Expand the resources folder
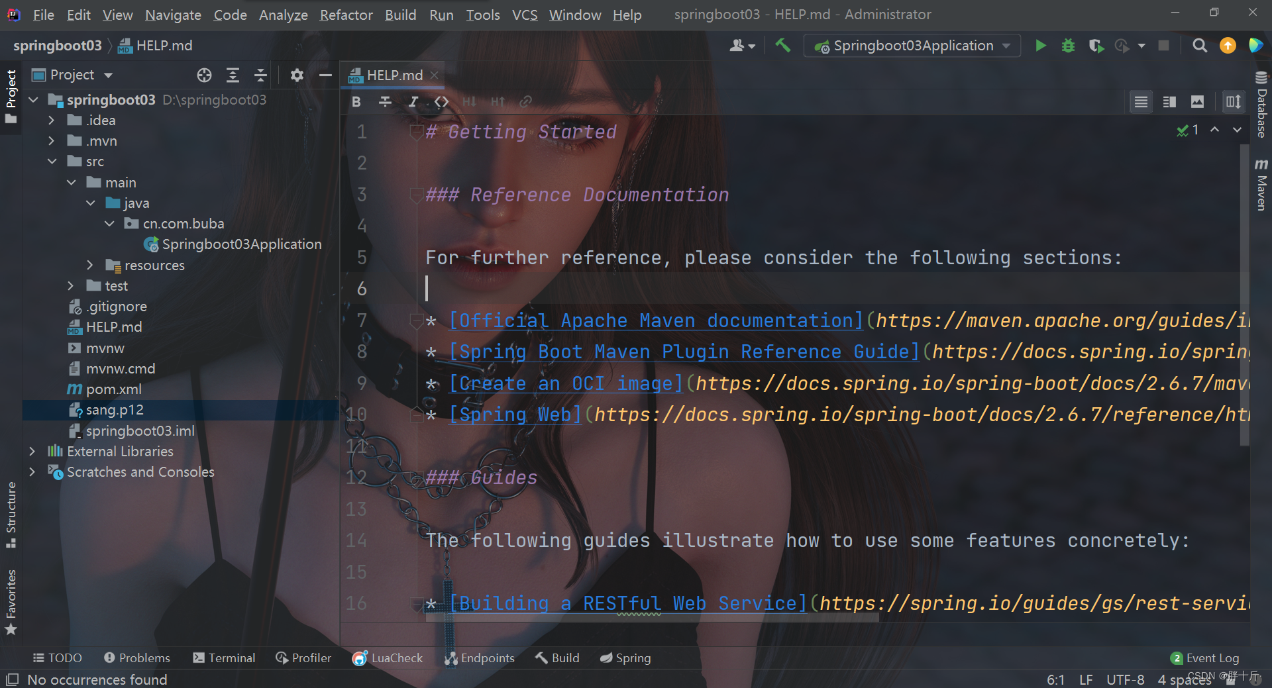 (x=90, y=265)
